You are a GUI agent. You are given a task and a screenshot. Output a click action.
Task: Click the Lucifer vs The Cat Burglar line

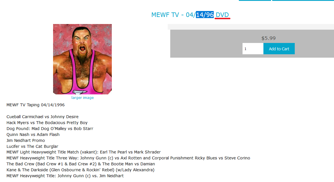point(32,146)
